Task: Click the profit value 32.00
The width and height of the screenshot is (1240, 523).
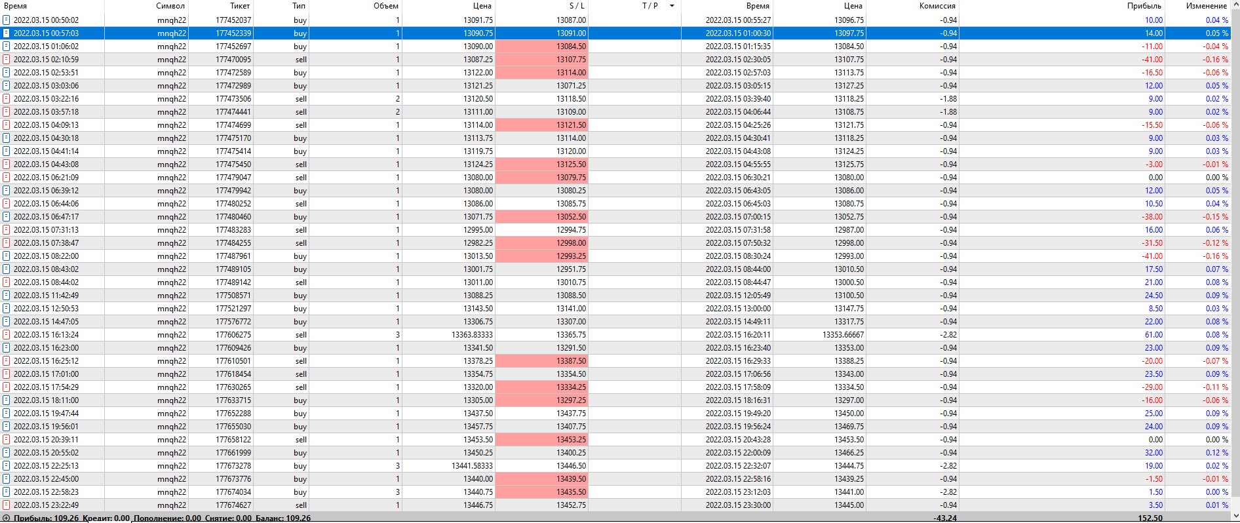Action: (x=1154, y=453)
